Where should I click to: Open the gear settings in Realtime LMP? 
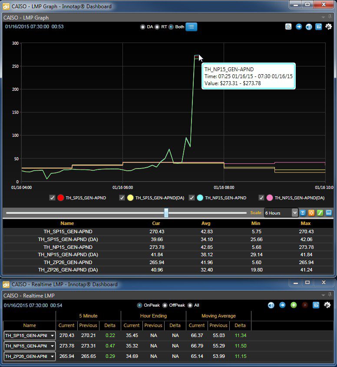click(x=327, y=305)
